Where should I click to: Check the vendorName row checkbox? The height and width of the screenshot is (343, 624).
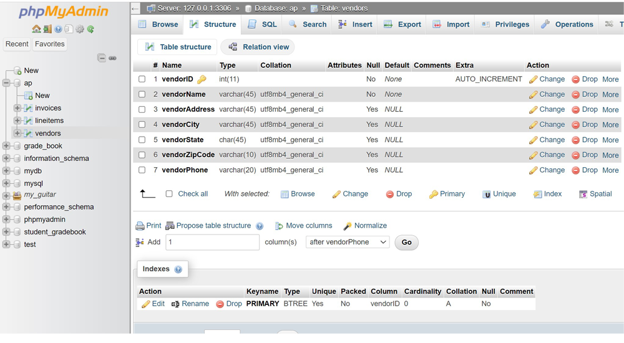coord(142,94)
